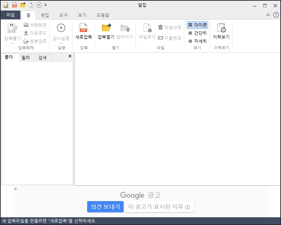281x225 pixels.
Task: Click 바탕화면 extract to desktop
Action: click(x=35, y=25)
